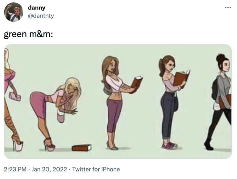Click the Jan 20, 2022 date

[x=49, y=169]
